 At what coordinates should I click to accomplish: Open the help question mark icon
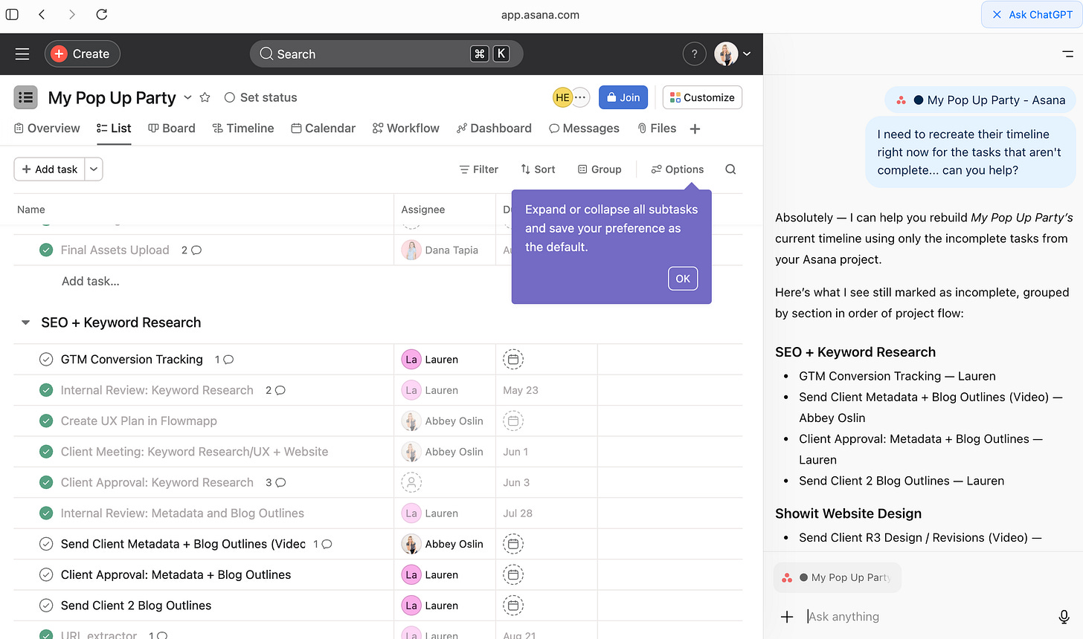pyautogui.click(x=694, y=53)
